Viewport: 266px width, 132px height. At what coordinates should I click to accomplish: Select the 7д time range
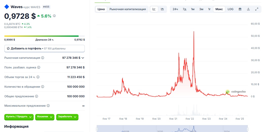(x=185, y=9)
